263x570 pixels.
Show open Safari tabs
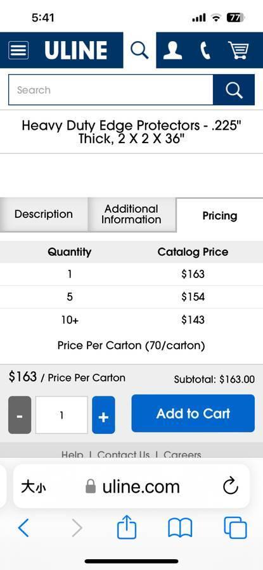pos(235,528)
